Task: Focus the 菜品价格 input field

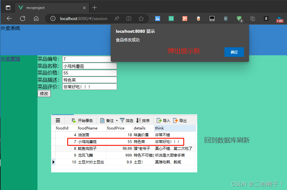Action: tap(89, 73)
